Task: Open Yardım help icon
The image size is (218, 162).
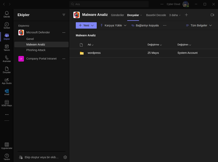Action: pyautogui.click(x=7, y=157)
